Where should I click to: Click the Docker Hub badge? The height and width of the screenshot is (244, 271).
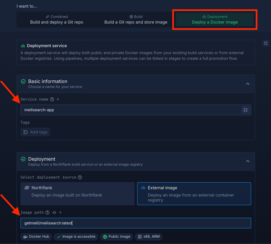coord(36,237)
